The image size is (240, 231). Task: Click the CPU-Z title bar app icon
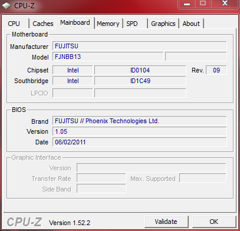click(x=6, y=6)
